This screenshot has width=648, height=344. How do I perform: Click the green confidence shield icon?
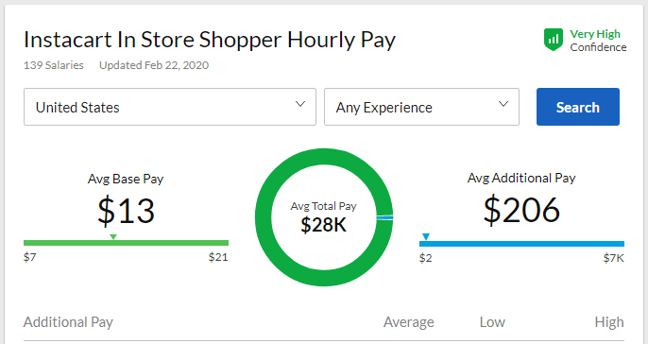pyautogui.click(x=554, y=40)
